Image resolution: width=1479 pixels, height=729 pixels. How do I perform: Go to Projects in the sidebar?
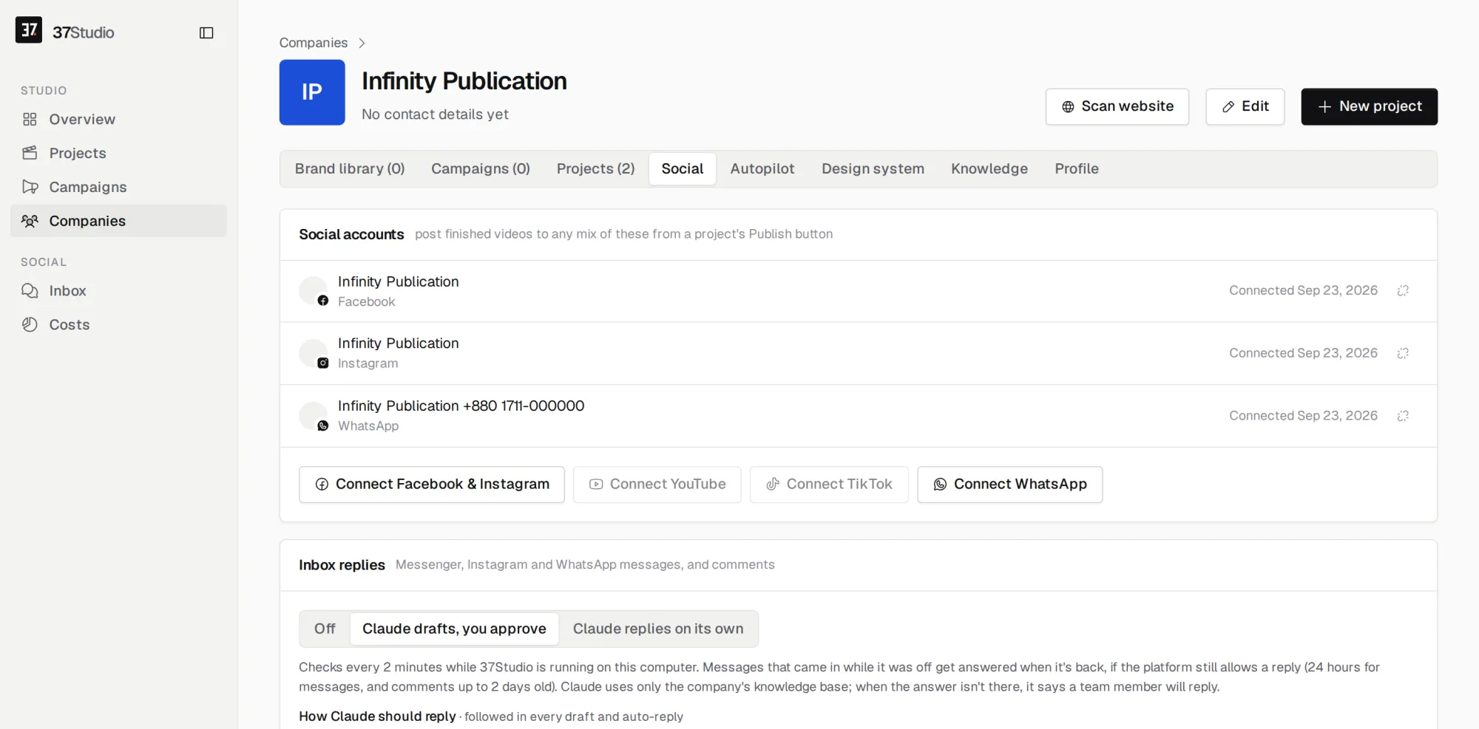coord(118,153)
